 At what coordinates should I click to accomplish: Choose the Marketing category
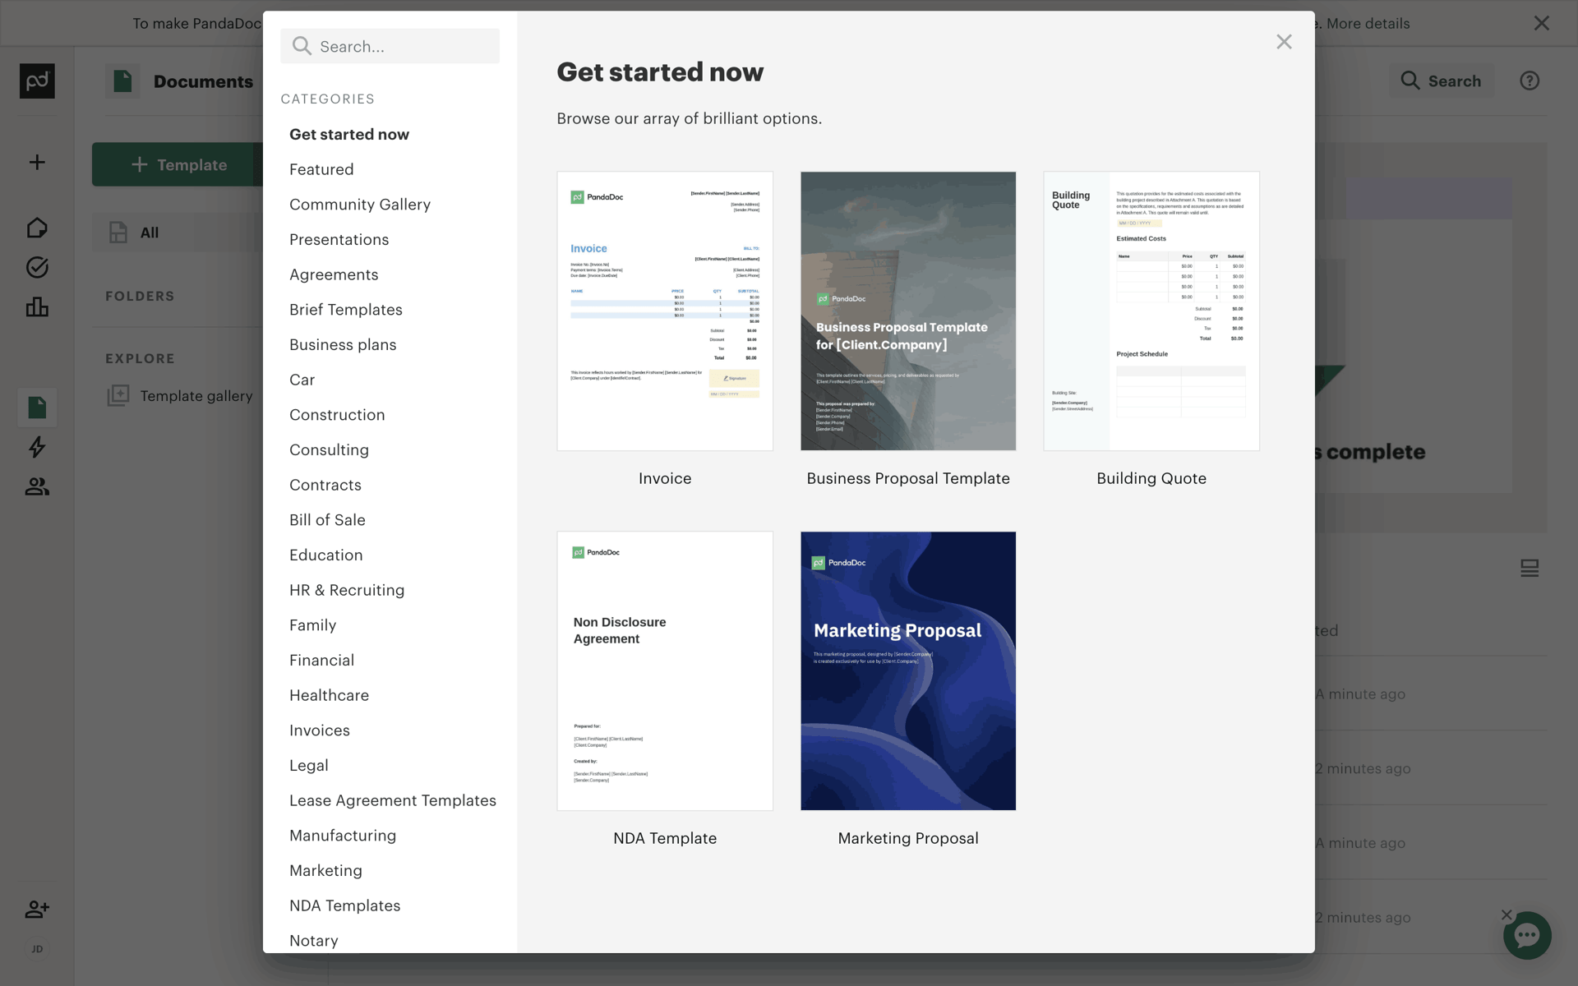point(325,870)
